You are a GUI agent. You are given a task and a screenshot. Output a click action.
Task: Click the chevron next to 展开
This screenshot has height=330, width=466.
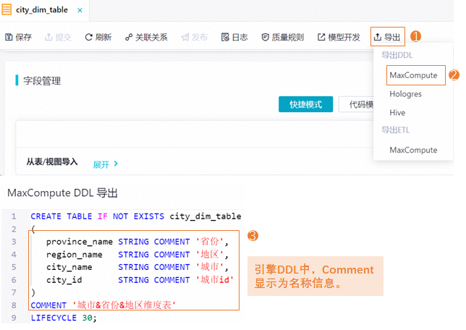coord(116,164)
